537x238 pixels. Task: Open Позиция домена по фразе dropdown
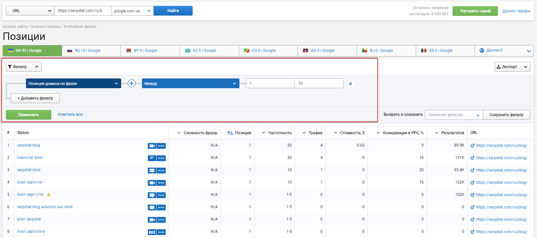click(x=73, y=83)
